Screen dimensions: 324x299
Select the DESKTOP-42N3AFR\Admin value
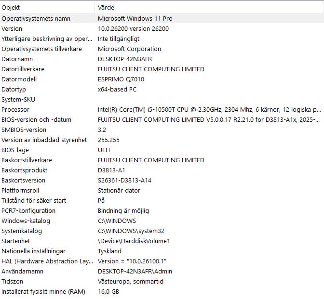(x=135, y=272)
